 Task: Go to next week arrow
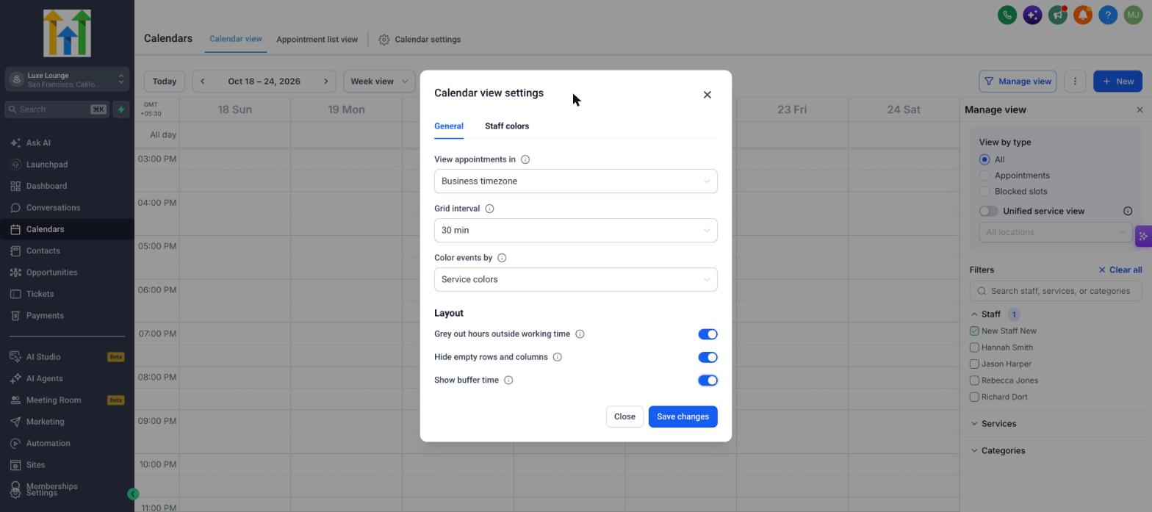pyautogui.click(x=325, y=82)
